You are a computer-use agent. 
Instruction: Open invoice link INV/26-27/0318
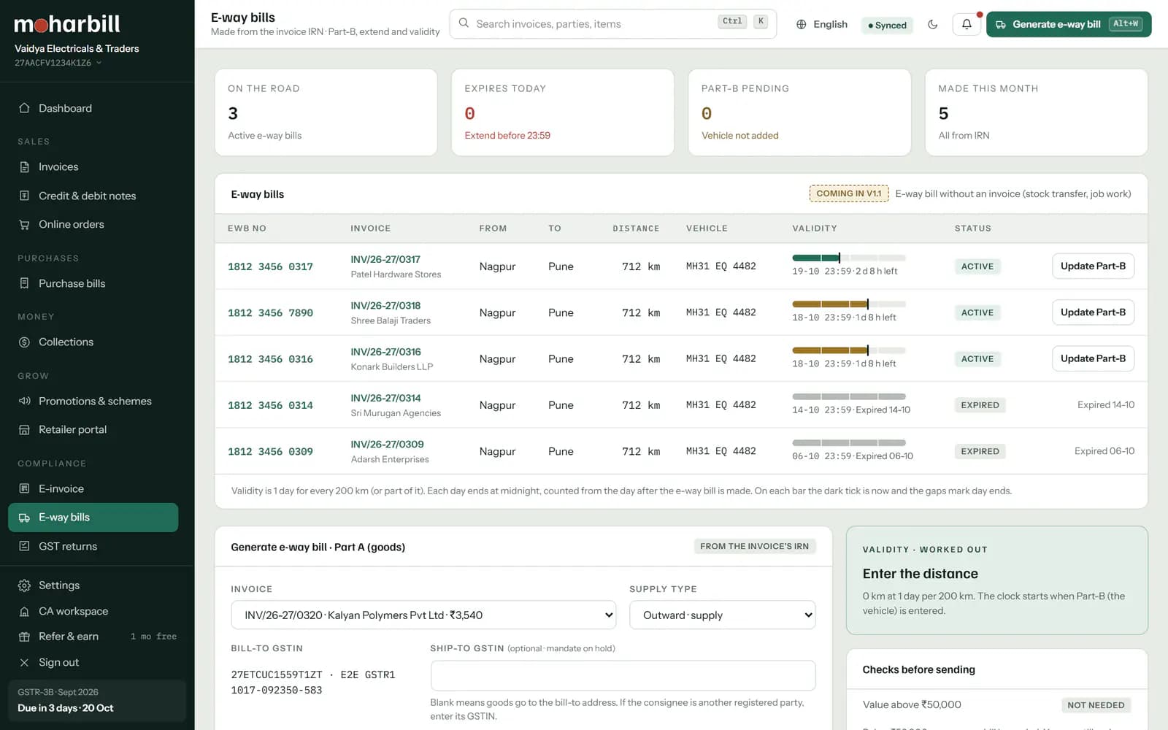click(x=385, y=305)
